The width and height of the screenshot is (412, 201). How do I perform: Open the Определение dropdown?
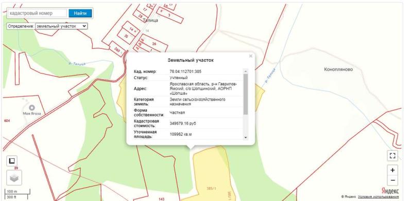coord(61,26)
